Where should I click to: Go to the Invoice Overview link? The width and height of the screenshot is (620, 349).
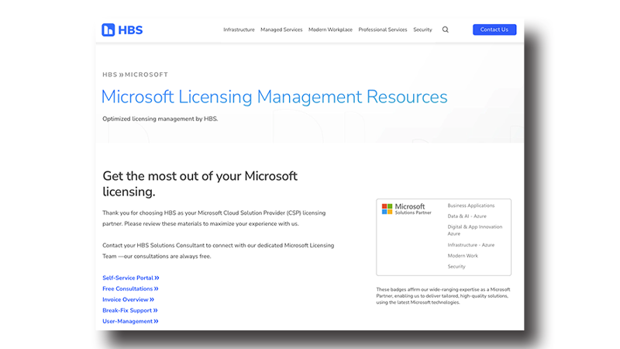[x=128, y=299]
